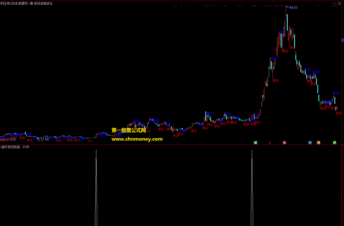344x226 pixels.
Task: Click the 11.60 low price label
Action: pos(45,139)
